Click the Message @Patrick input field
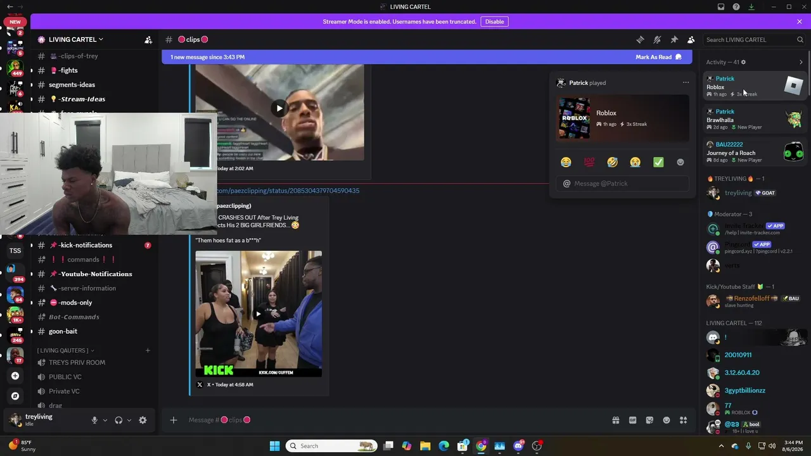 coord(622,184)
